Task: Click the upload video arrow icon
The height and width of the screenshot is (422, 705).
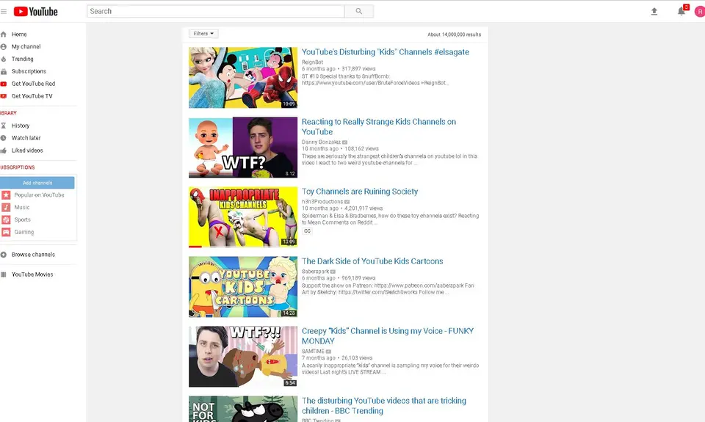Action: (654, 11)
